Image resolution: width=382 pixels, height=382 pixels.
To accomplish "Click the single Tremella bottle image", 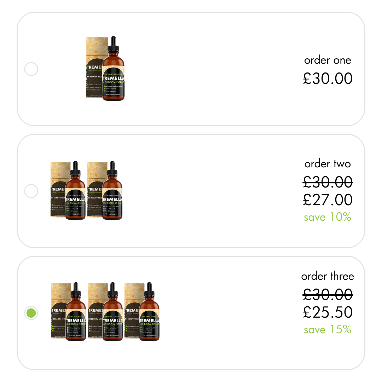I will [113, 71].
